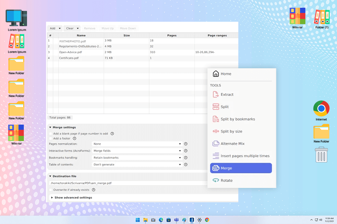Screen dimensions: 337x224
Task: Open Win-rar icon at top right
Action: pyautogui.click(x=297, y=18)
